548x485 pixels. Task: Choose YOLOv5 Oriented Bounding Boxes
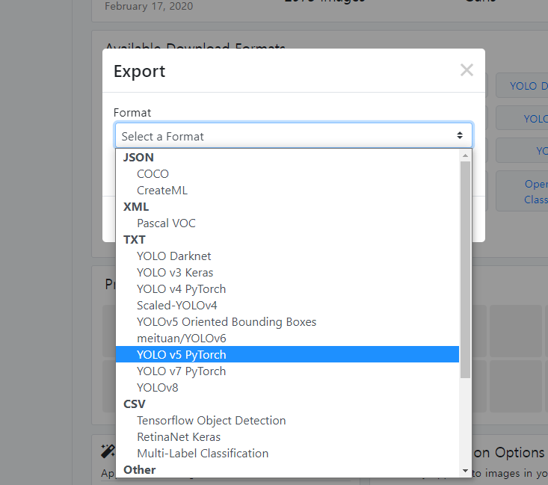point(287,321)
